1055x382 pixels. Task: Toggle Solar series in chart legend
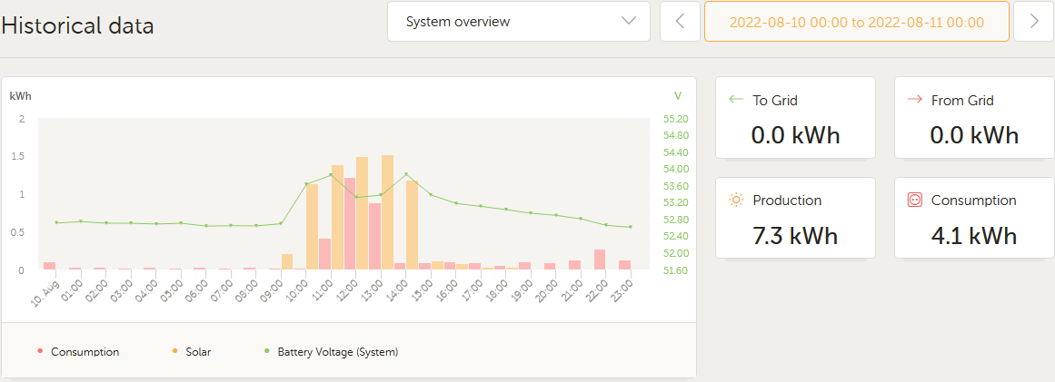click(x=198, y=351)
